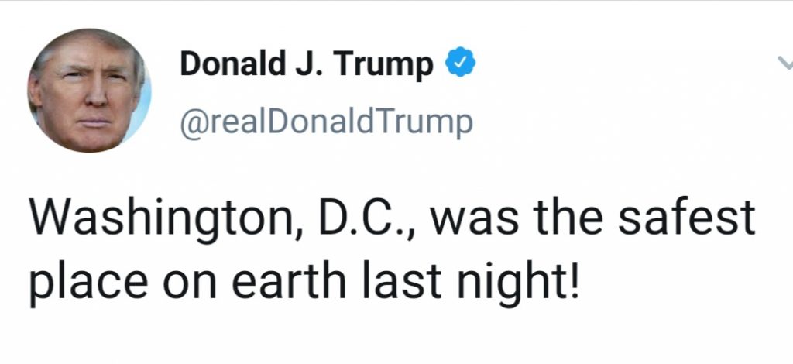793x364 pixels.
Task: Click the round profile avatar photo
Action: point(90,90)
